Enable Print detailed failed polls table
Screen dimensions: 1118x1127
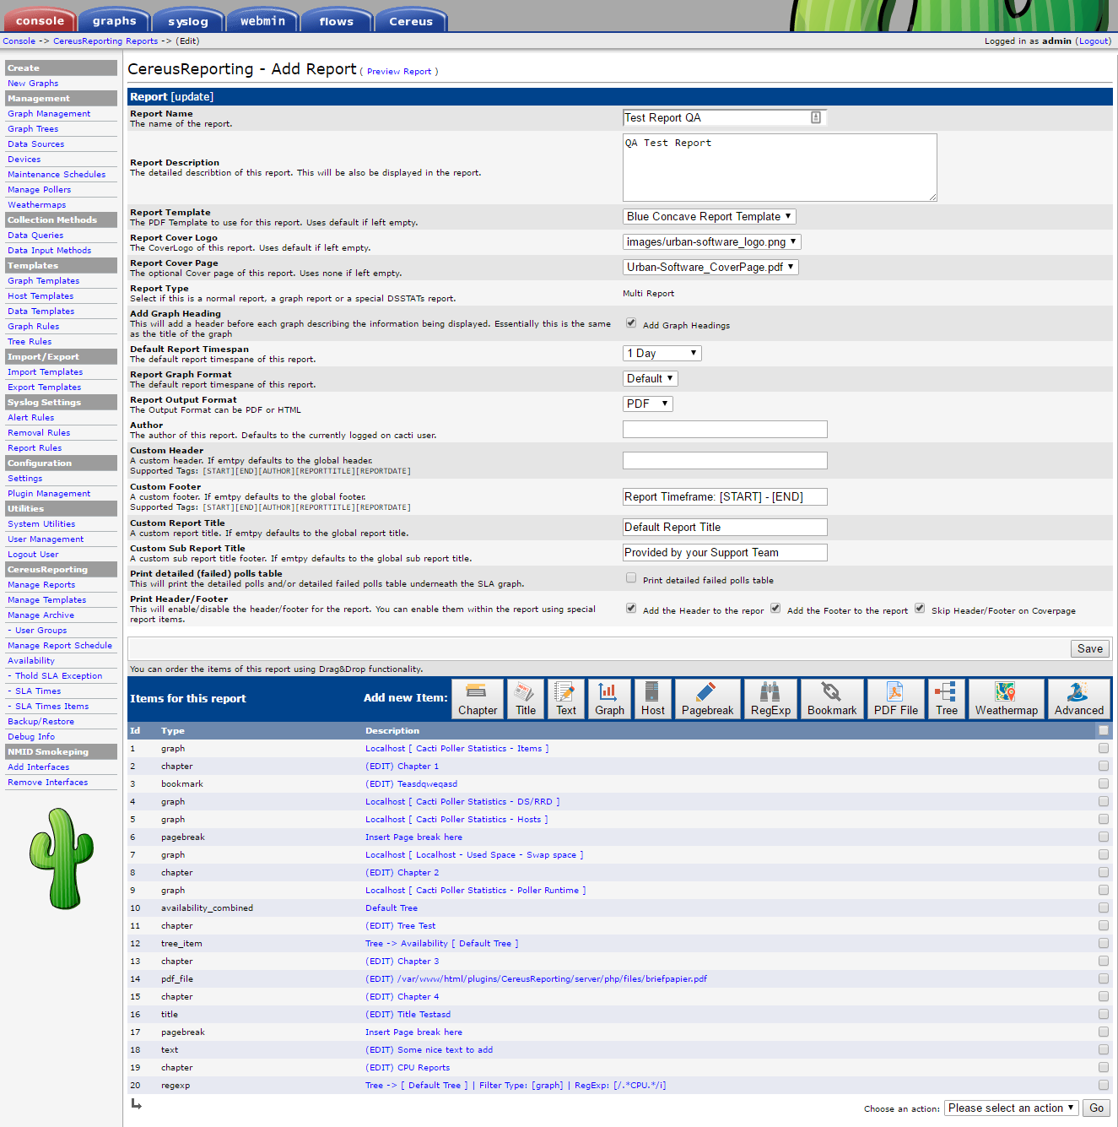pyautogui.click(x=631, y=578)
